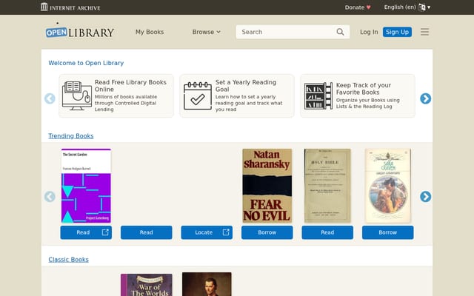This screenshot has width=474, height=296.
Task: Click the search magnifier icon
Action: click(x=340, y=32)
